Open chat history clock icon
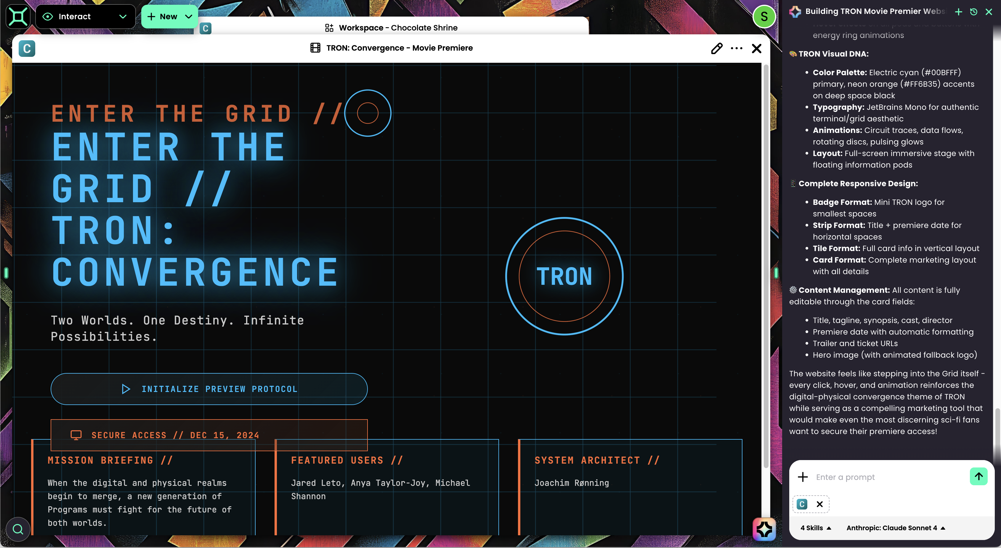The width and height of the screenshot is (1001, 548). click(x=974, y=12)
